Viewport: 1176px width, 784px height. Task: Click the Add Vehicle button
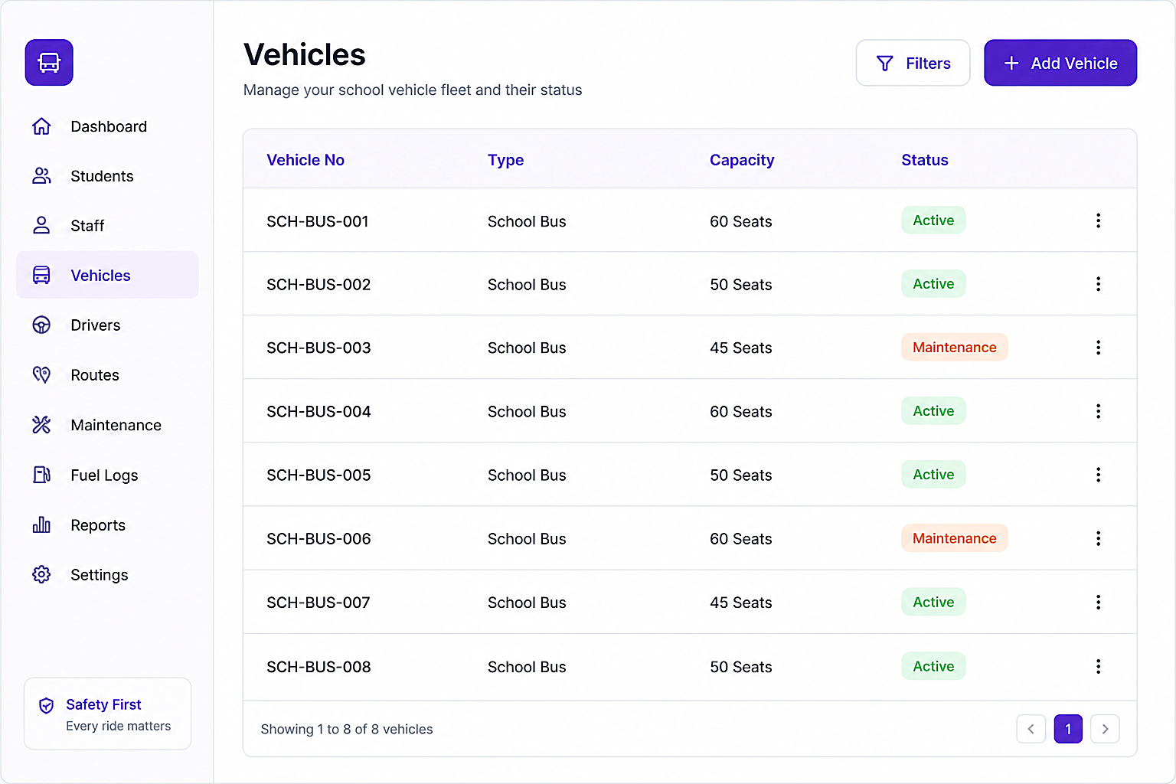pyautogui.click(x=1060, y=63)
